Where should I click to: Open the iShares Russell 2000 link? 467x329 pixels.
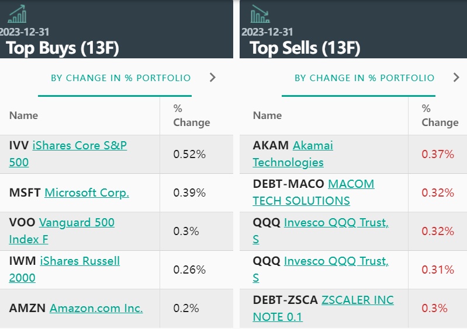tap(79, 261)
